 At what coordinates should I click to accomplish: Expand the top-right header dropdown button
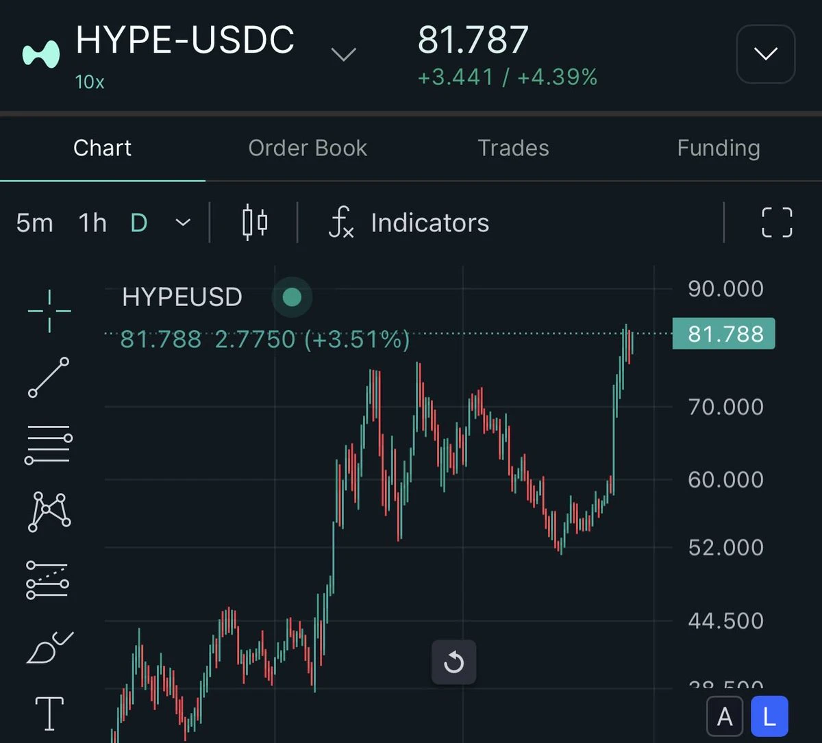point(765,54)
